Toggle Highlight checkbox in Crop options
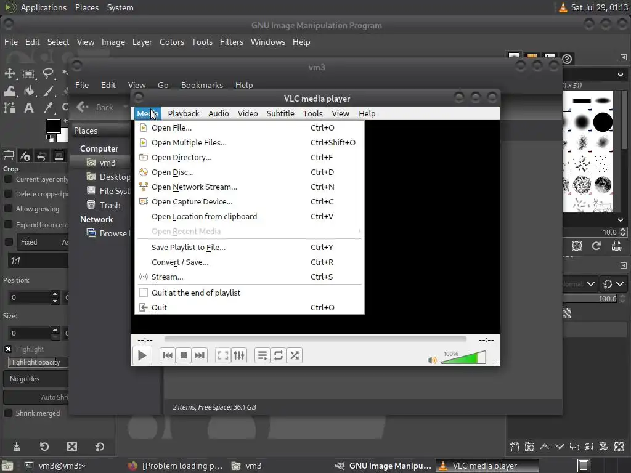The image size is (631, 473). pyautogui.click(x=8, y=349)
